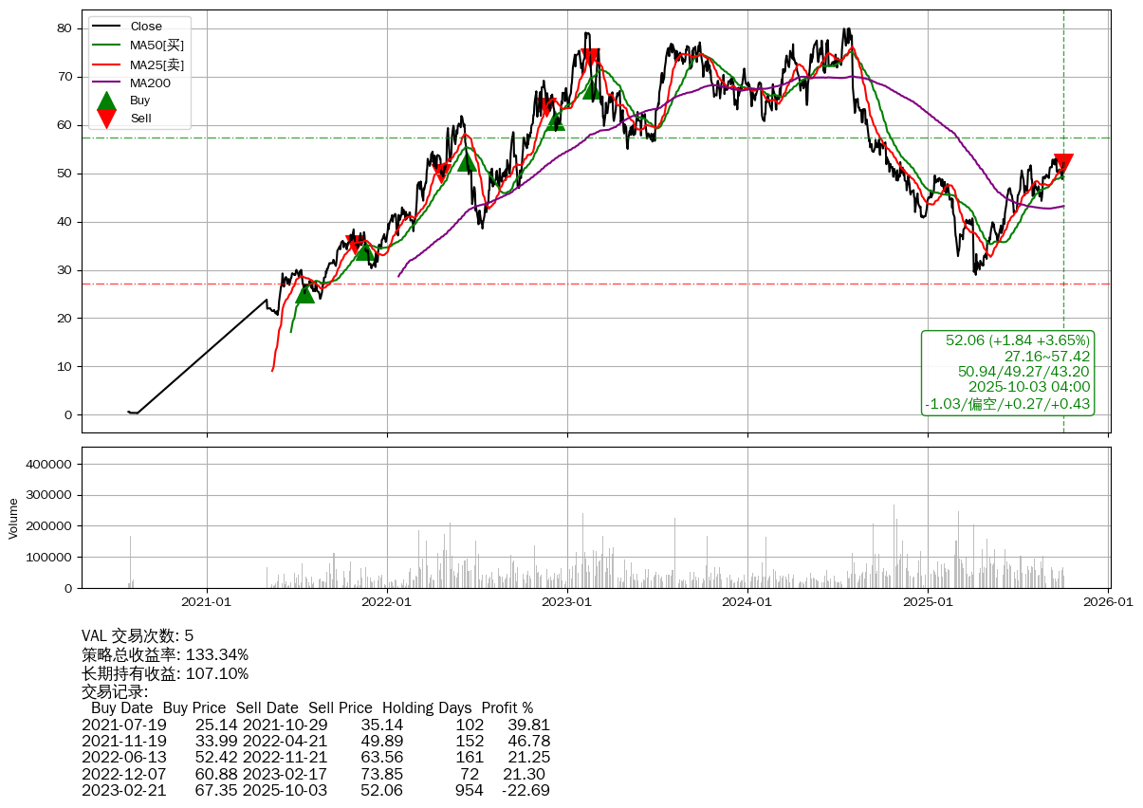Click the green Buy triangle in the legend

coord(107,101)
